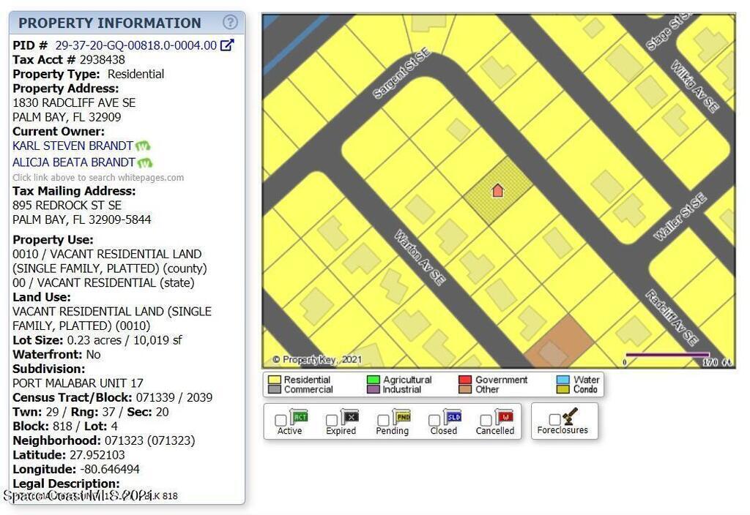750x515 pixels.
Task: Open the Property Information help icon
Action: 230,23
